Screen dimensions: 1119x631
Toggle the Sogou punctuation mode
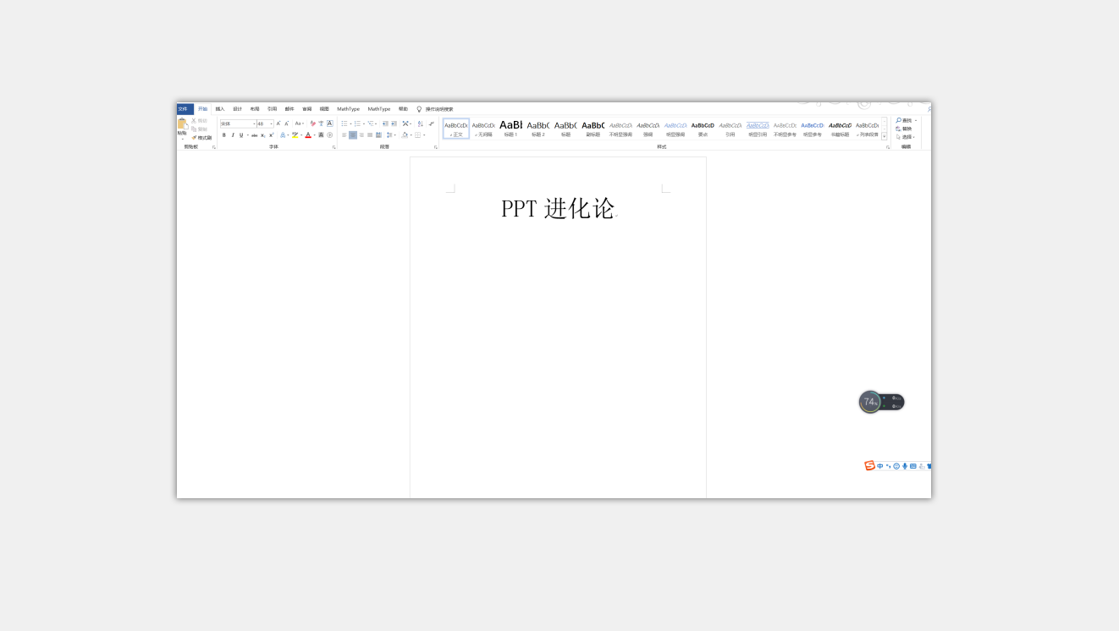tap(889, 466)
